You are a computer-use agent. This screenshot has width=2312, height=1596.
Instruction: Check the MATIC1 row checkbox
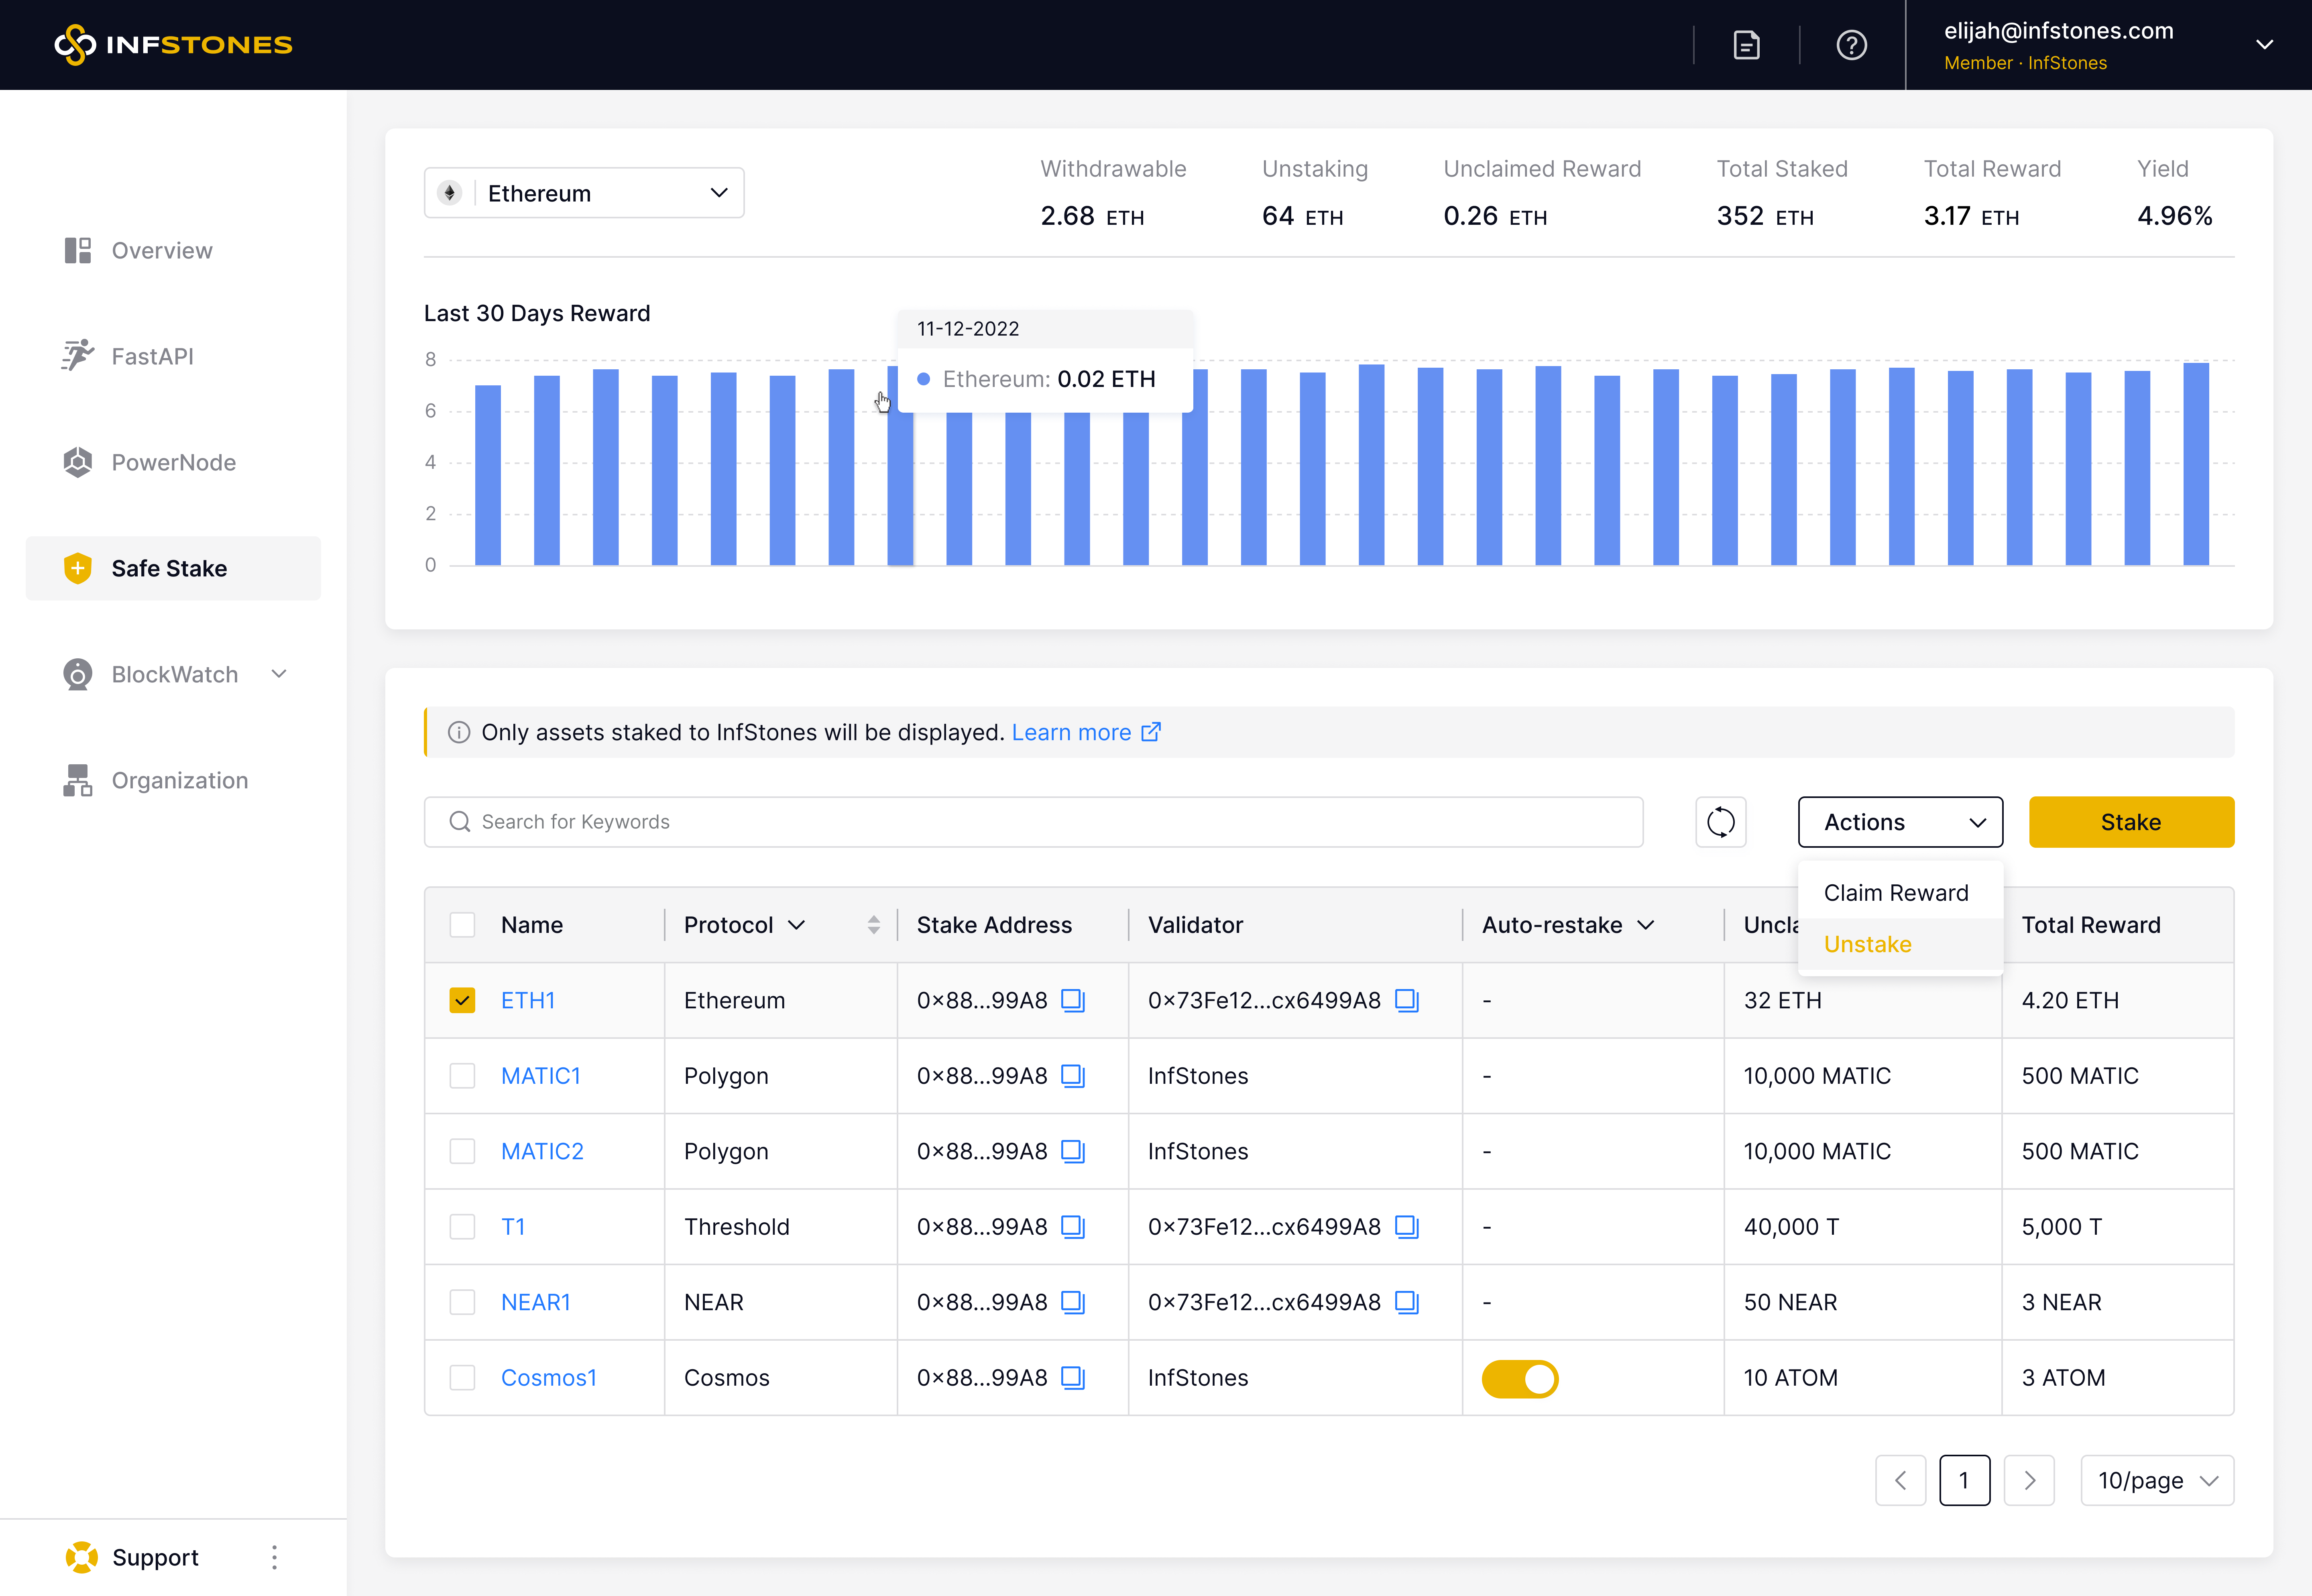tap(462, 1076)
